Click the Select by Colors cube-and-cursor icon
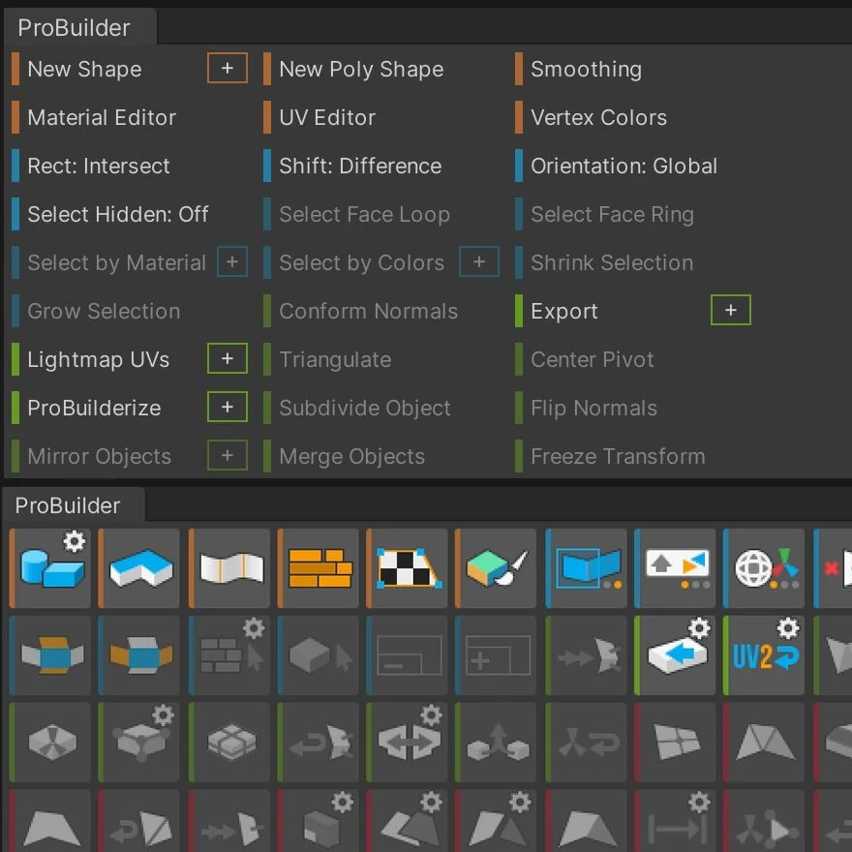Image resolution: width=852 pixels, height=852 pixels. pyautogui.click(x=319, y=654)
